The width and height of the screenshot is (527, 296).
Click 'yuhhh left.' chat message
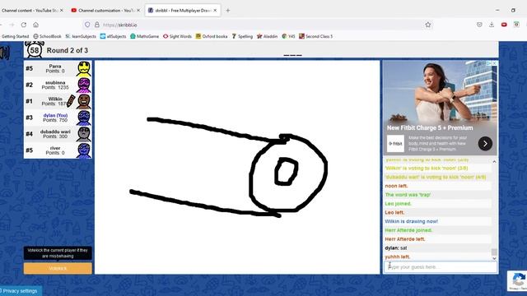click(x=397, y=257)
